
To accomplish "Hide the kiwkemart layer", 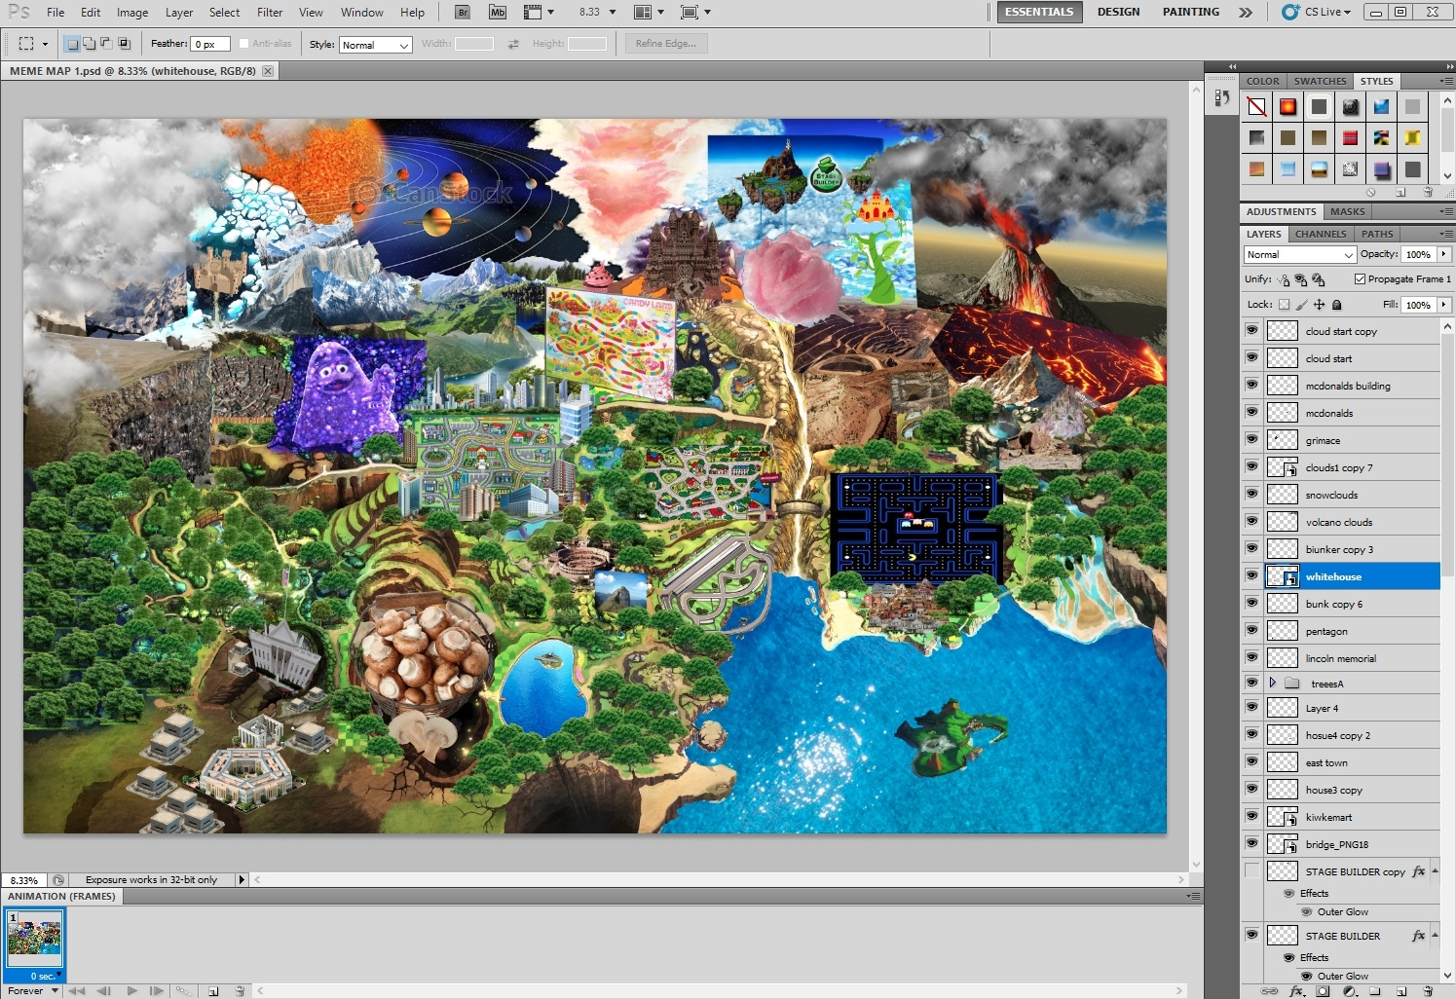I will (x=1251, y=817).
